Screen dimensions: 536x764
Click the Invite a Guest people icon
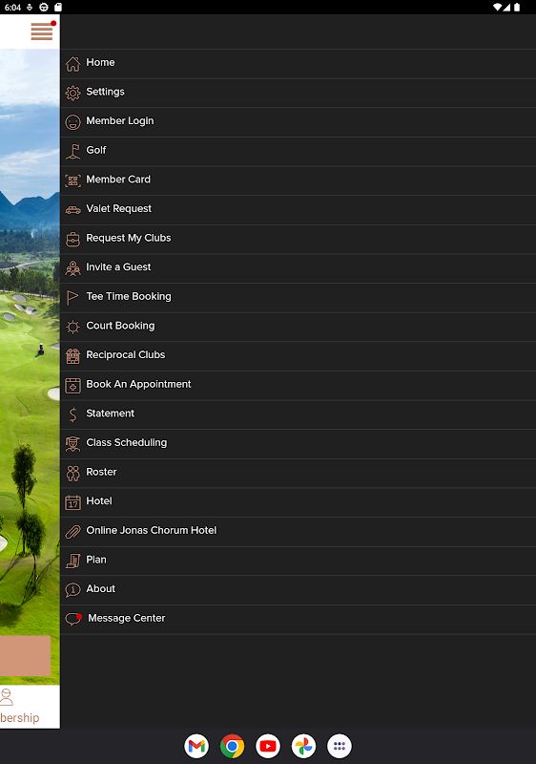pyautogui.click(x=72, y=268)
